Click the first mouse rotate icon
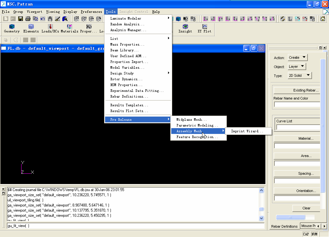 click(x=76, y=19)
